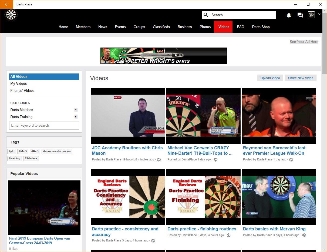Image resolution: width=327 pixels, height=252 pixels.
Task: Open Darts practice - consistency and accuracy title
Action: [125, 232]
